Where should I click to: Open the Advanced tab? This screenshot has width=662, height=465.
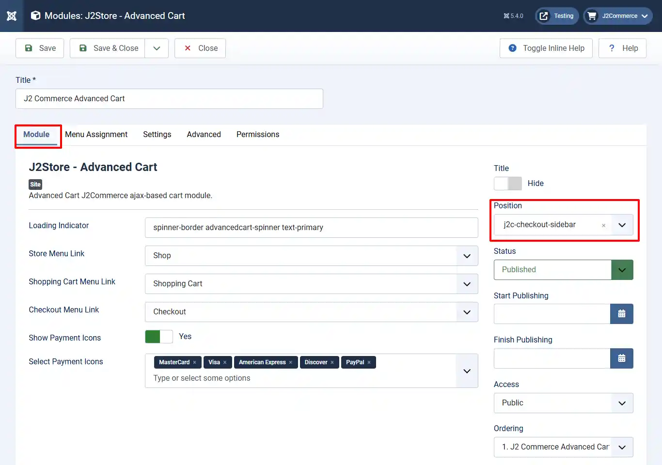[x=204, y=135]
